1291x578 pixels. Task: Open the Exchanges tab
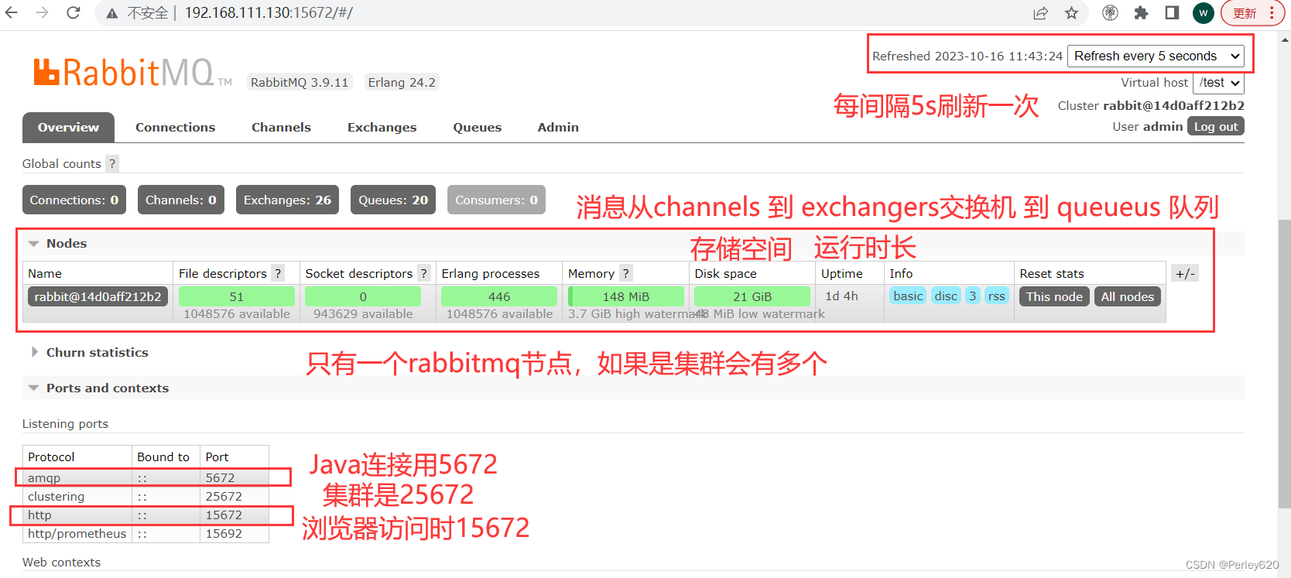click(x=382, y=128)
